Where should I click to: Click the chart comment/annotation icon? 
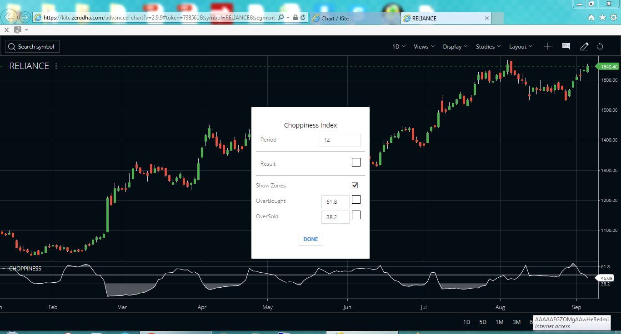pyautogui.click(x=566, y=46)
